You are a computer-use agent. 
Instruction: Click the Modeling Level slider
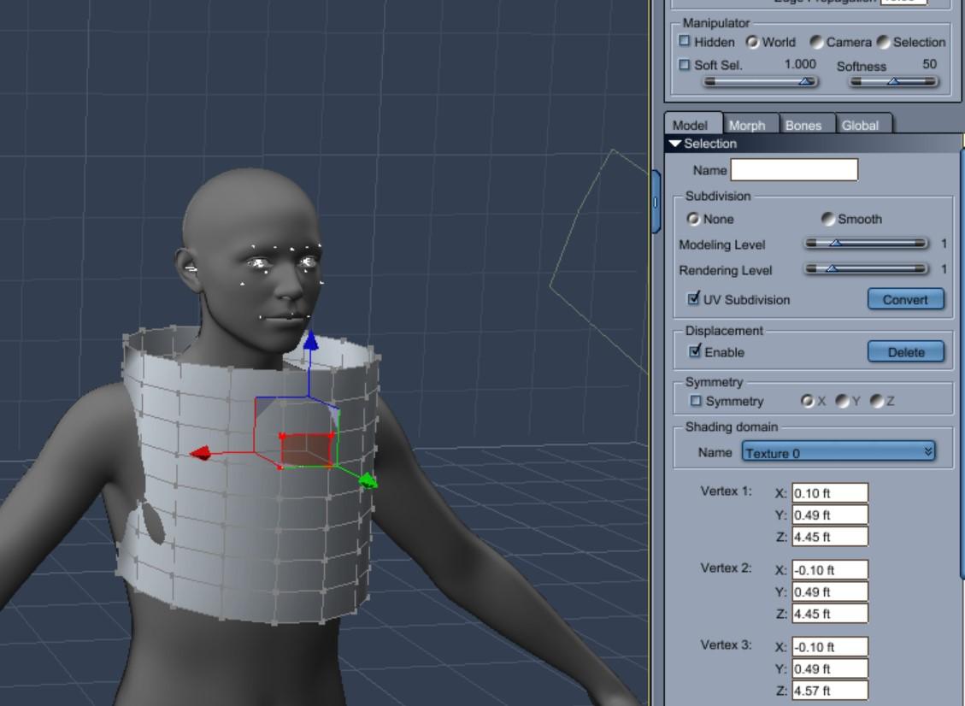pos(866,244)
